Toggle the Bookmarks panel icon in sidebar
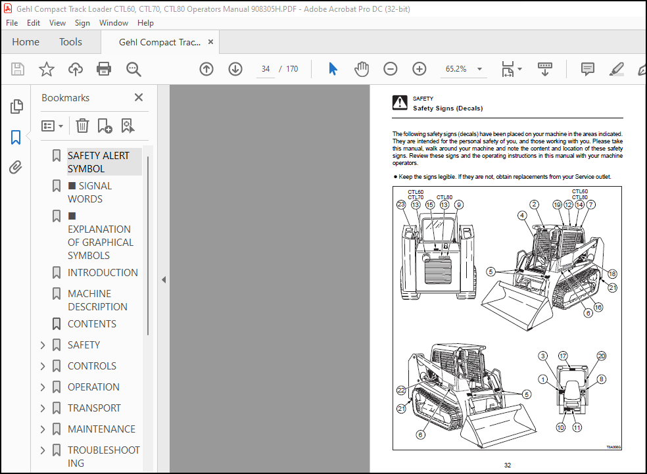Image resolution: width=647 pixels, height=474 pixels. tap(16, 137)
